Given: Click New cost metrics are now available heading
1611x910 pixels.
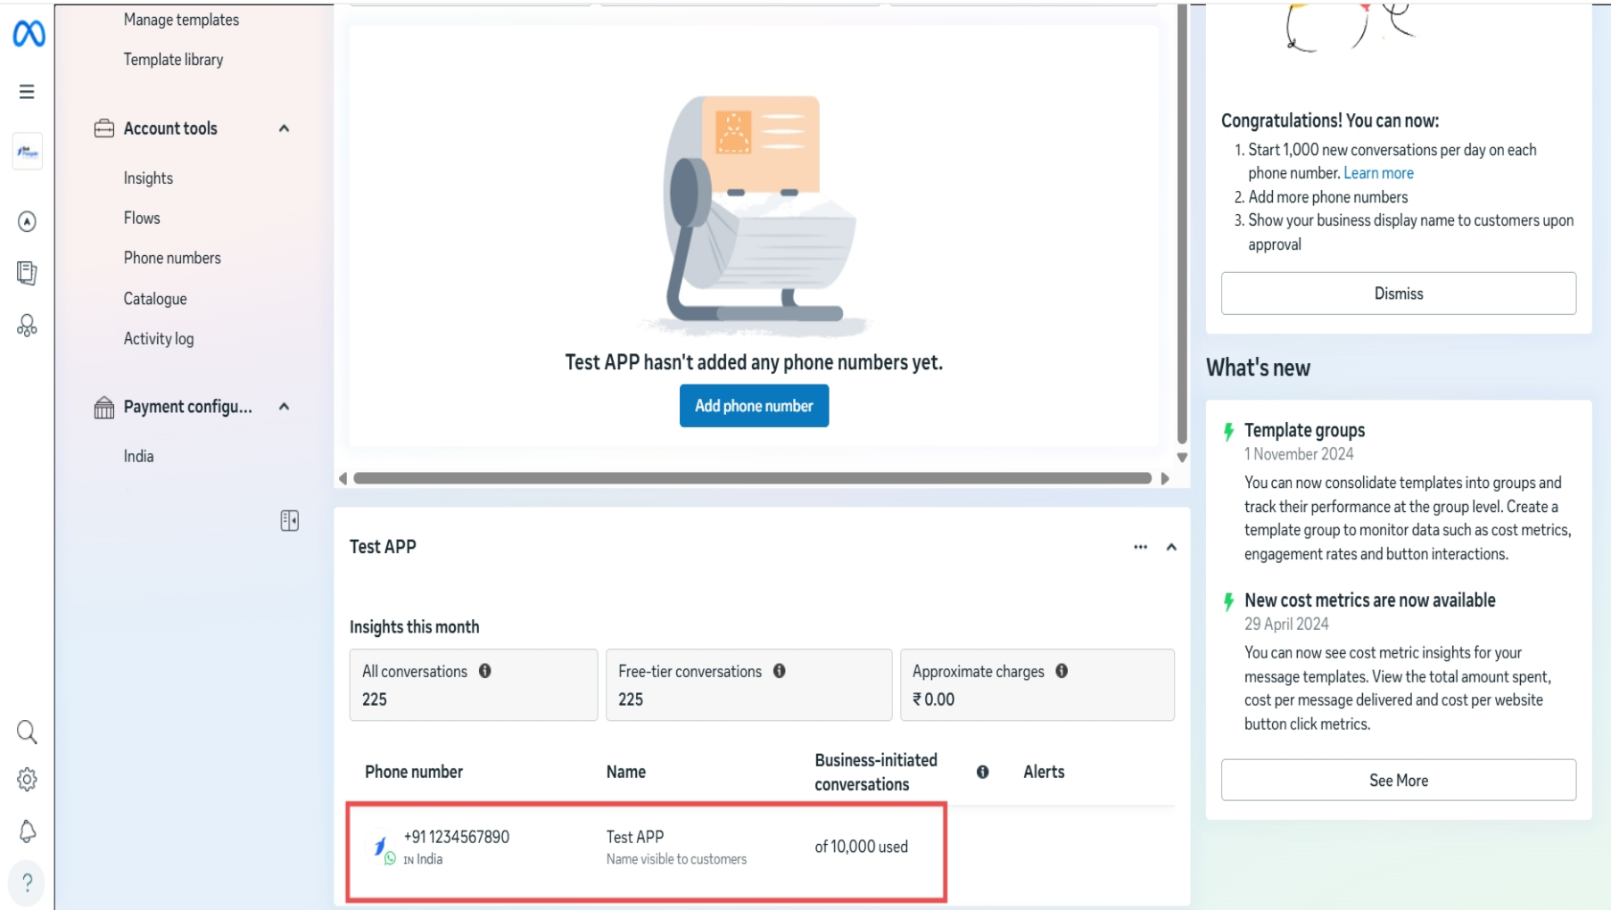Looking at the screenshot, I should [x=1369, y=600].
